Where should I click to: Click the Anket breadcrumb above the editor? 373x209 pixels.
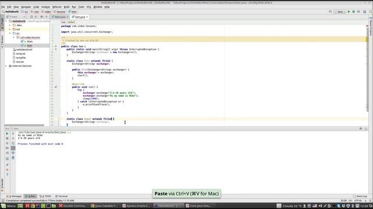pyautogui.click(x=71, y=22)
